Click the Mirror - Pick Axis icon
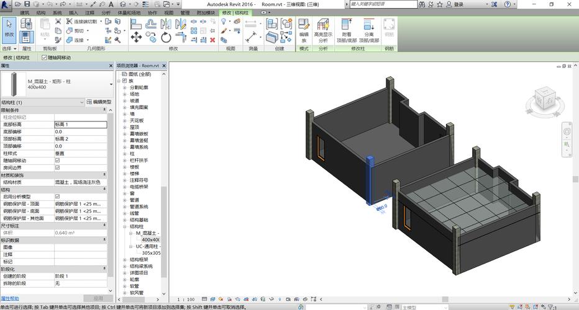 click(166, 24)
